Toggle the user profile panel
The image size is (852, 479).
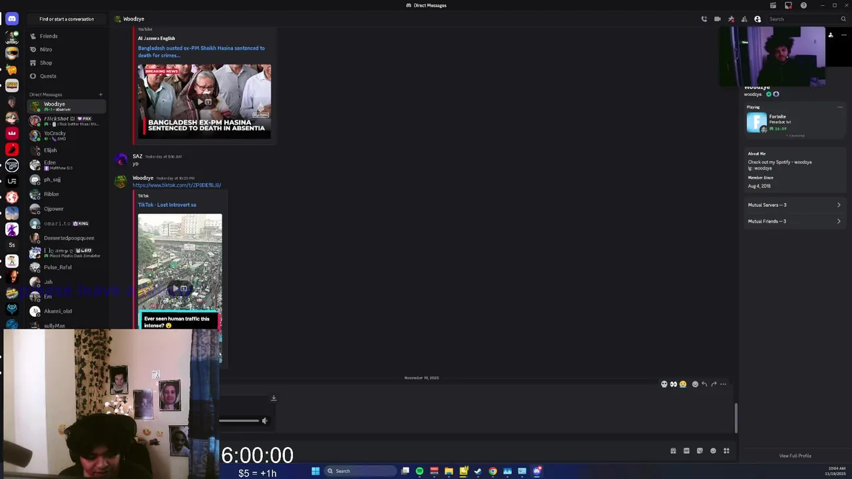[757, 19]
